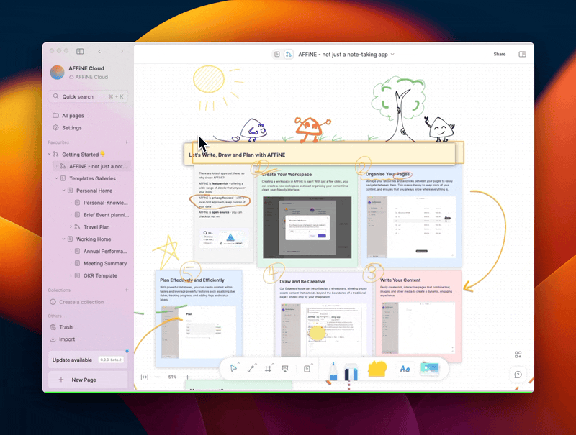This screenshot has height=435, width=576.
Task: Click the Draw and Be Creative heading
Action: click(x=302, y=282)
